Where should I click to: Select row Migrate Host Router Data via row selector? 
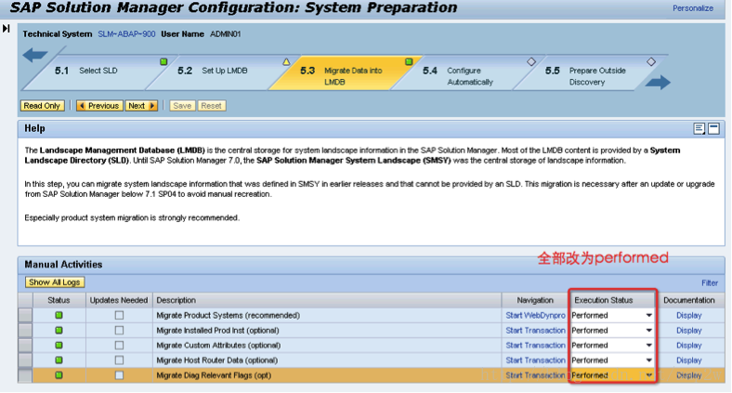coord(25,360)
